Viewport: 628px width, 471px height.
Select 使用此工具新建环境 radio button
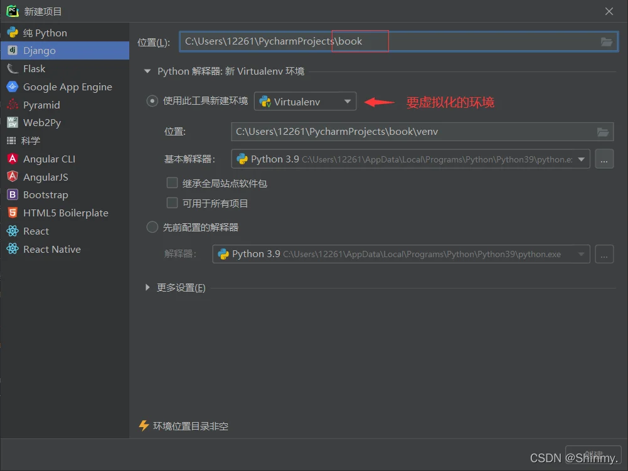[x=152, y=101]
